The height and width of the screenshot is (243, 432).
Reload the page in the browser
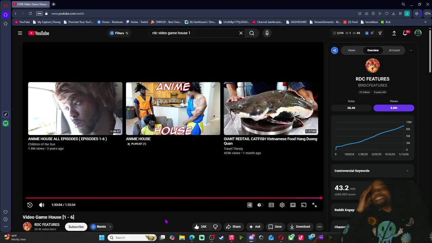pyautogui.click(x=30, y=13)
